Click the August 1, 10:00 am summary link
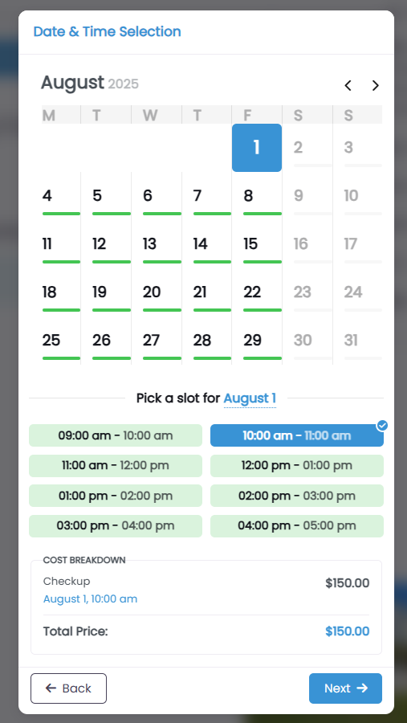The width and height of the screenshot is (407, 723). [91, 599]
